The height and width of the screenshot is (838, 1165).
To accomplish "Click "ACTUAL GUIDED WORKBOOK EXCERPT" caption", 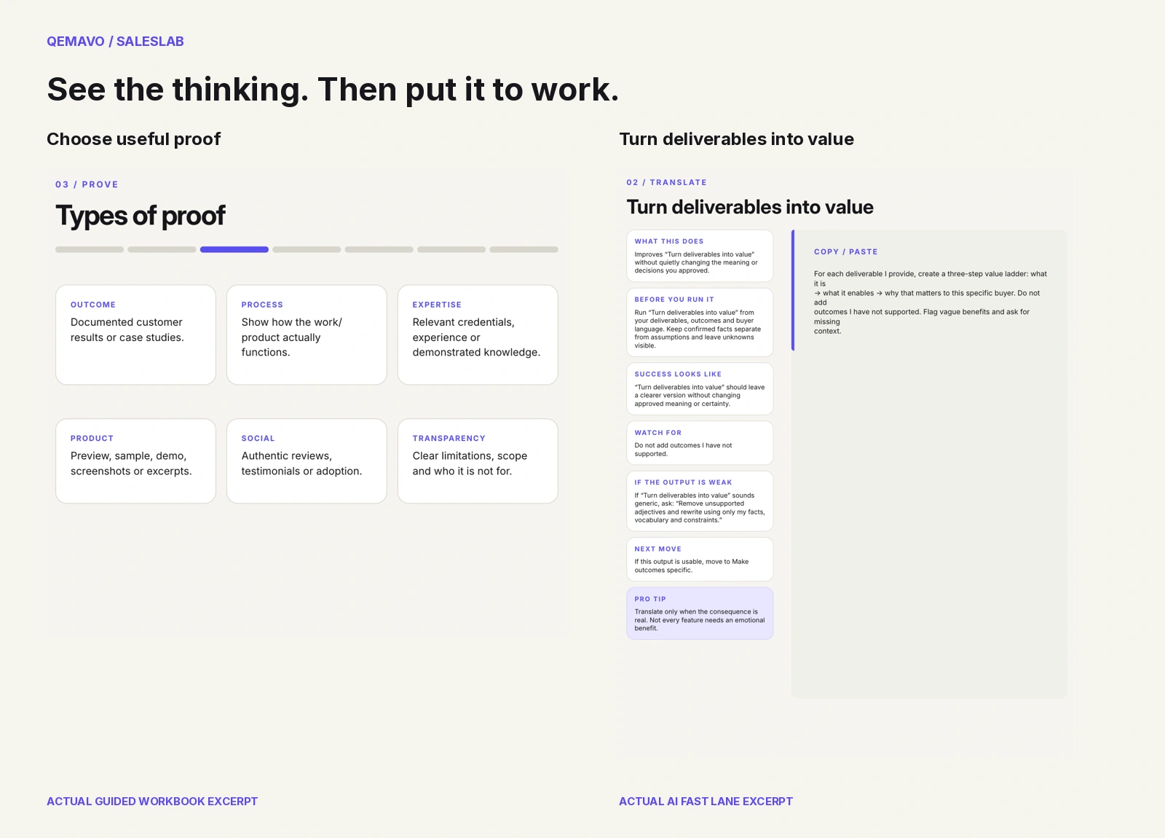I will [x=152, y=802].
